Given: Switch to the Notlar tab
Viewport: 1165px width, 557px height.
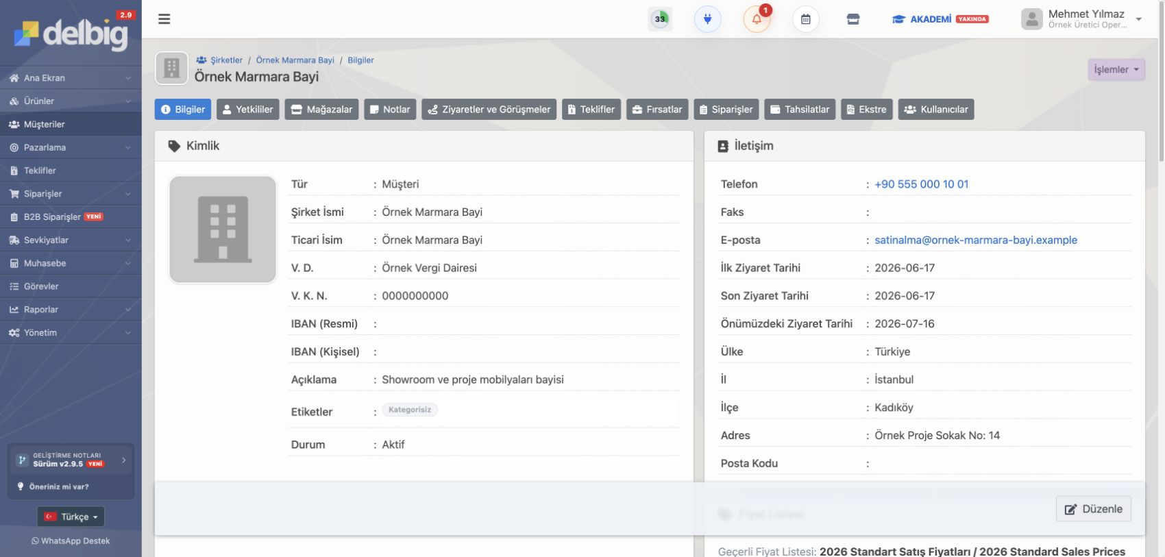Looking at the screenshot, I should pos(390,109).
